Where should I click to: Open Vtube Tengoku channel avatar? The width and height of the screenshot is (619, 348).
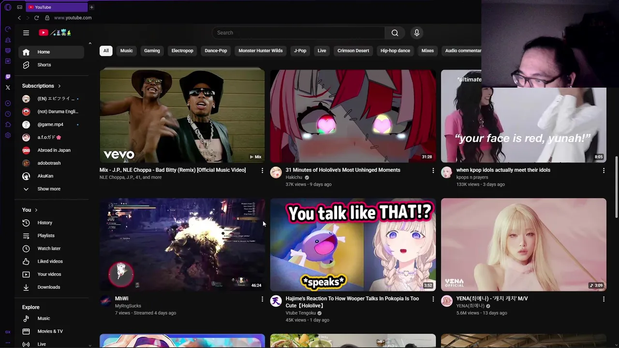click(x=276, y=301)
